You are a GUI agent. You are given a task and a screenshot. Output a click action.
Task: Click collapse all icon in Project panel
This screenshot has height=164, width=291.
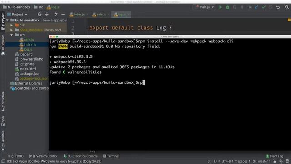(47, 14)
